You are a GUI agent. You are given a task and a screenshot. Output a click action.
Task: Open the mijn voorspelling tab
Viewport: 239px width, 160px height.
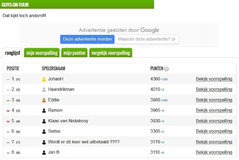pos(41,53)
